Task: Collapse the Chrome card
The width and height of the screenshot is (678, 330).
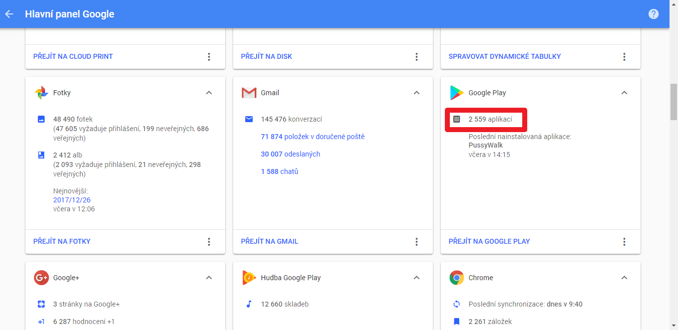Action: [x=624, y=278]
